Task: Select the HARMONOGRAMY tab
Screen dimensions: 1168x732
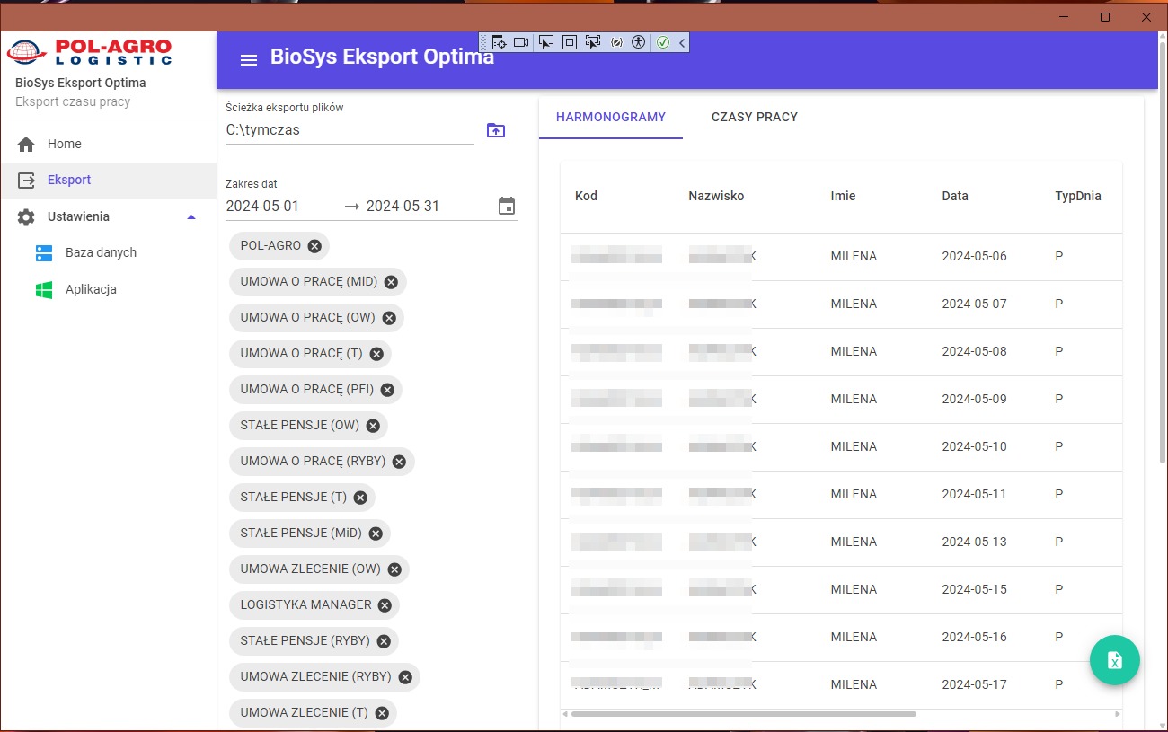Action: click(x=611, y=117)
